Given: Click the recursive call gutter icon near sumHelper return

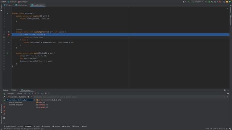Looking at the screenshot, I should (9, 43).
